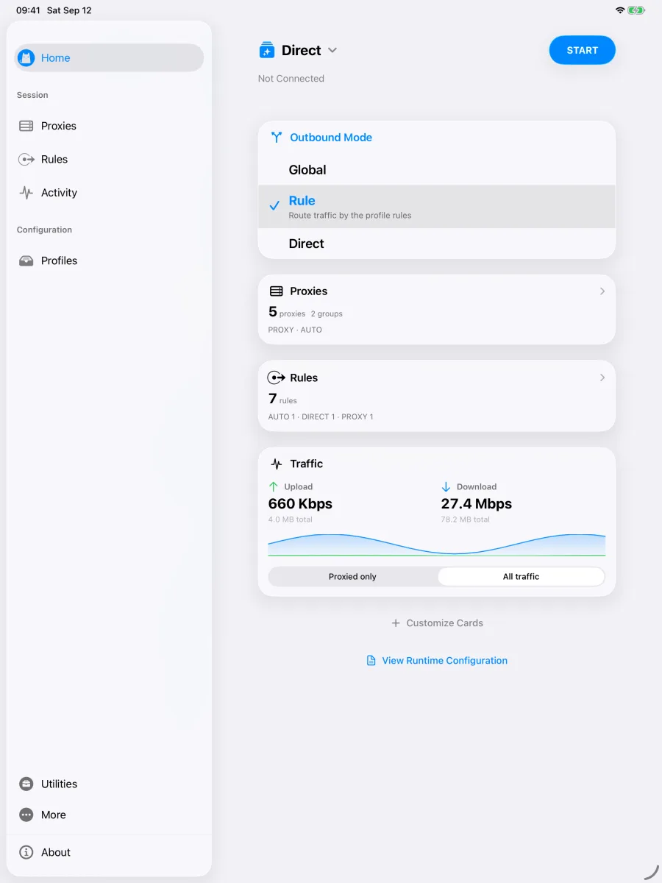This screenshot has width=662, height=883.
Task: Click the Rules card routing icon
Action: (277, 377)
